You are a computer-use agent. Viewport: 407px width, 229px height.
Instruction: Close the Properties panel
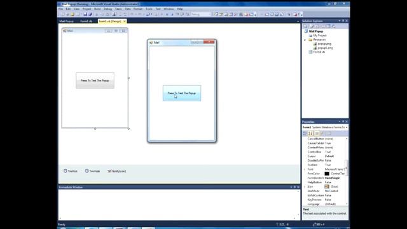(347, 121)
